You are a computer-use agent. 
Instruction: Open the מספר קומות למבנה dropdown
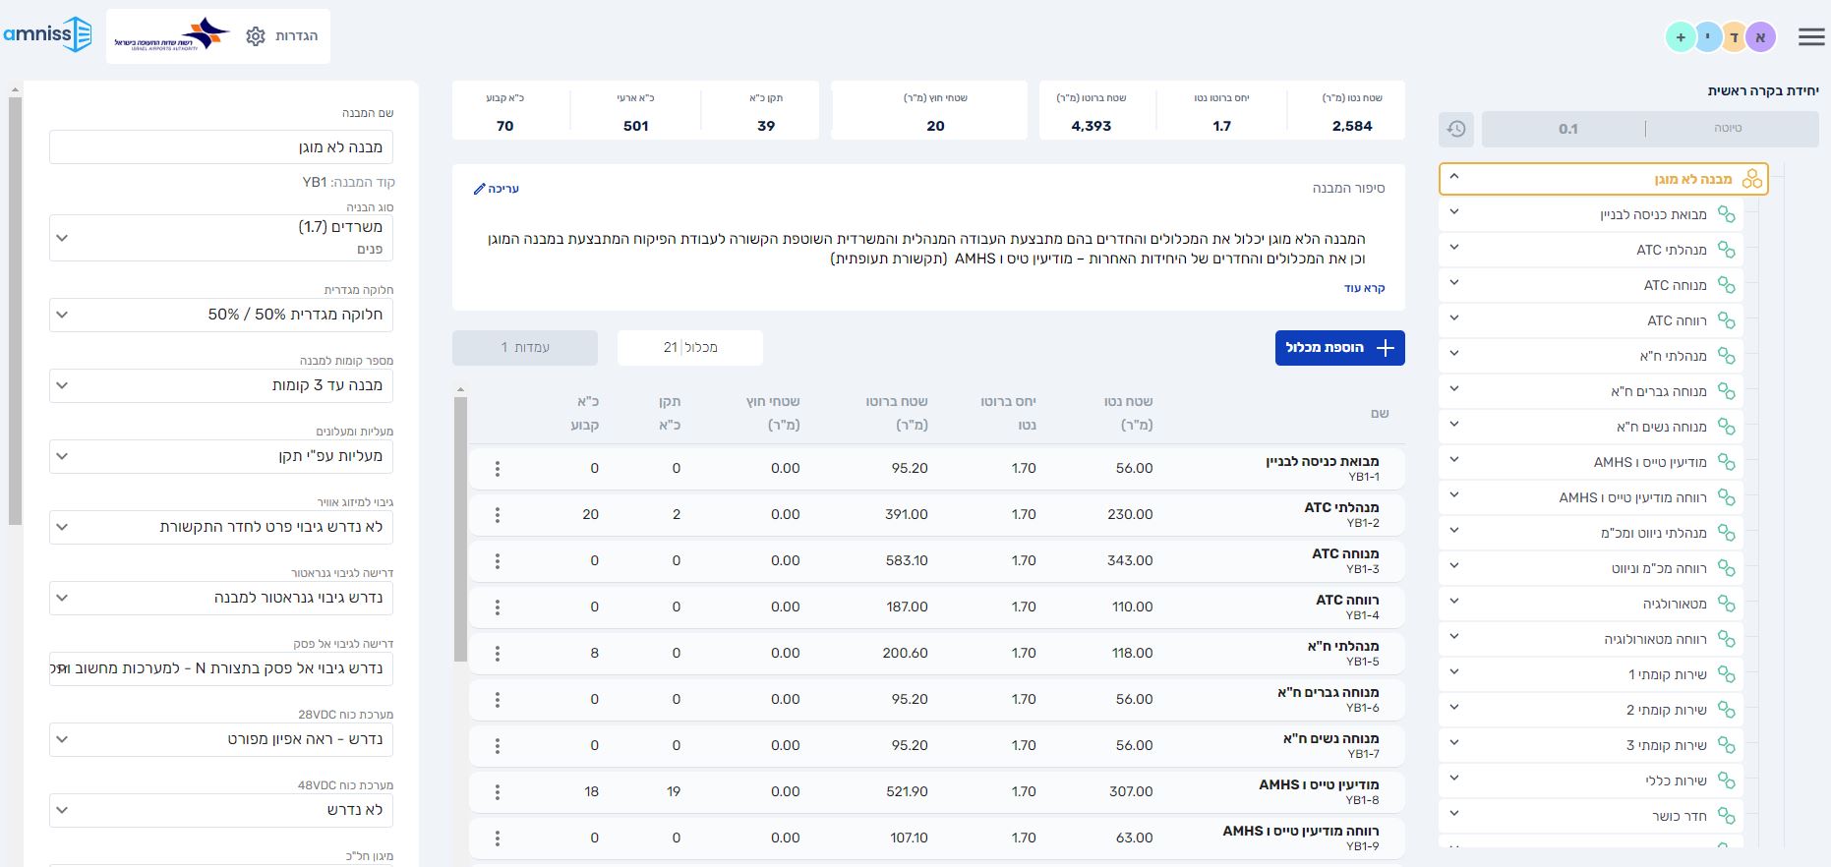221,385
